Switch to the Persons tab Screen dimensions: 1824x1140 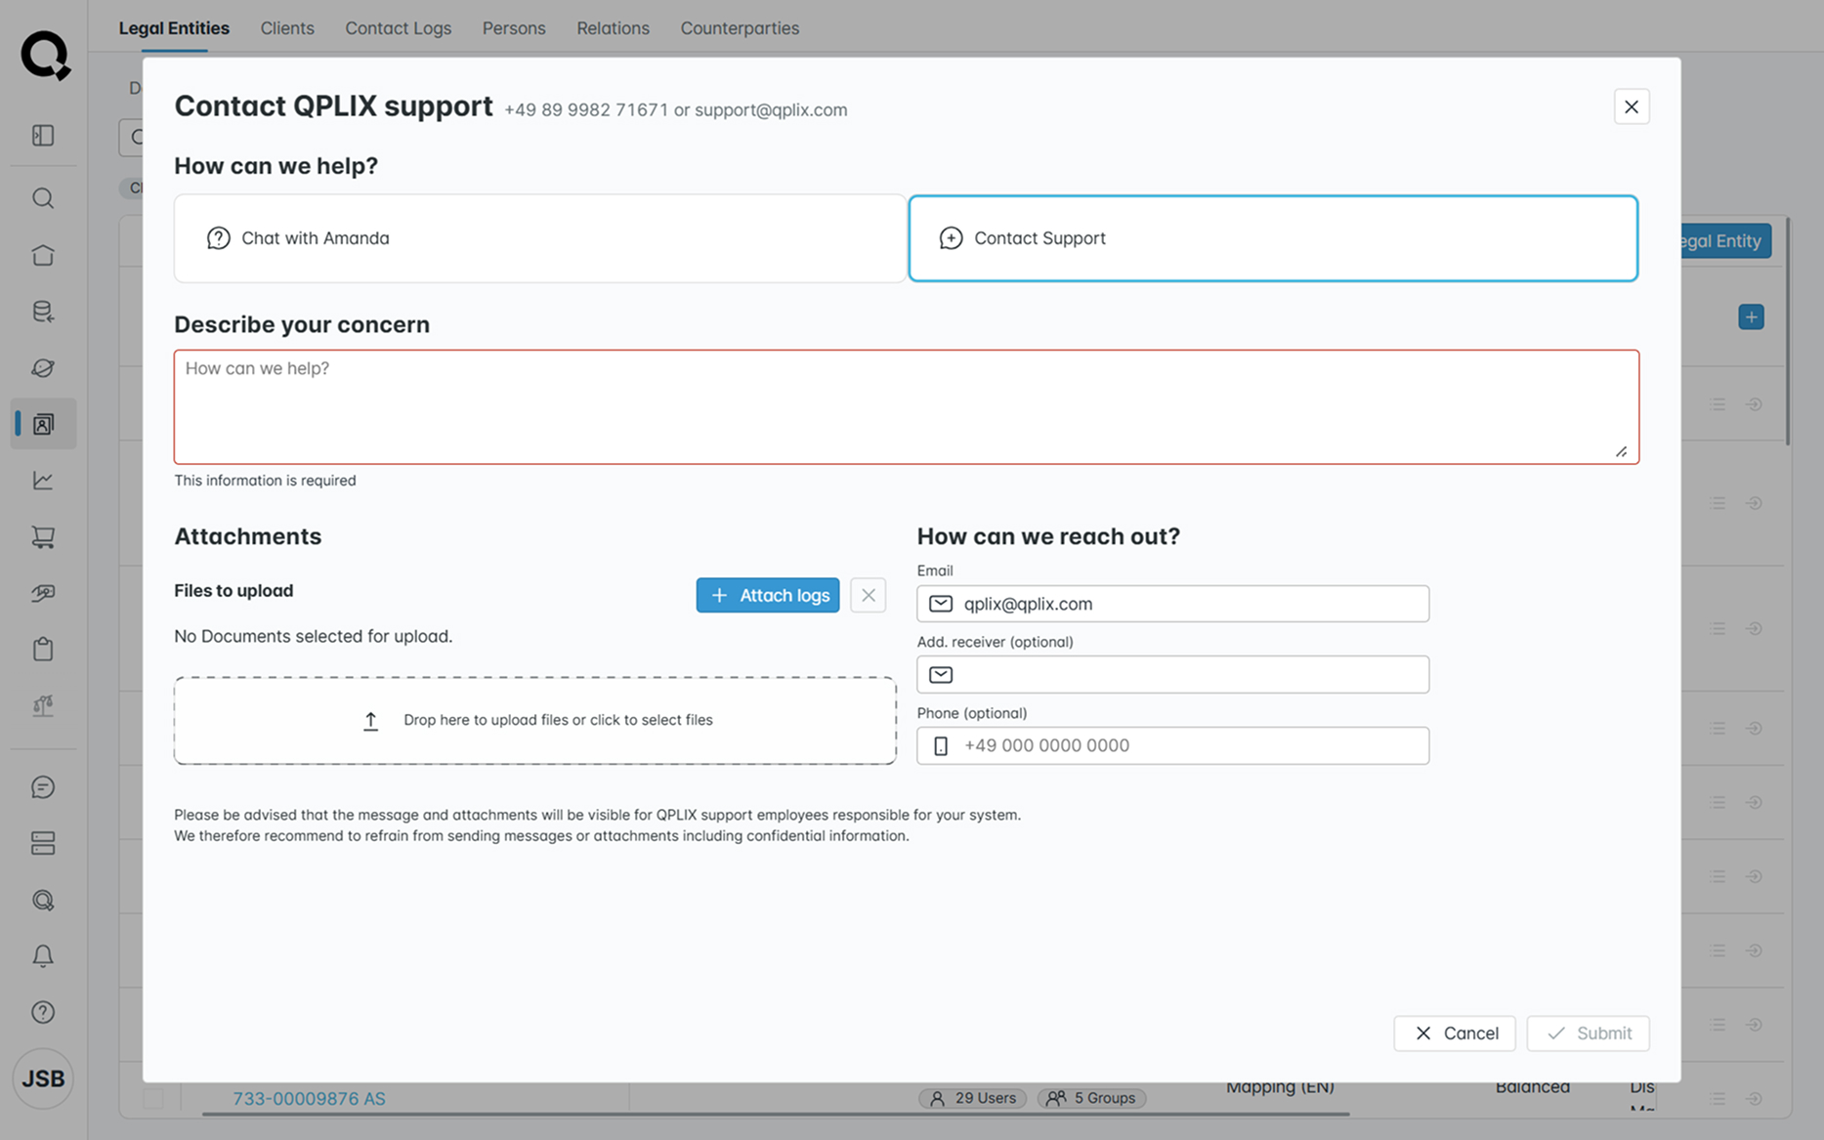pyautogui.click(x=514, y=28)
